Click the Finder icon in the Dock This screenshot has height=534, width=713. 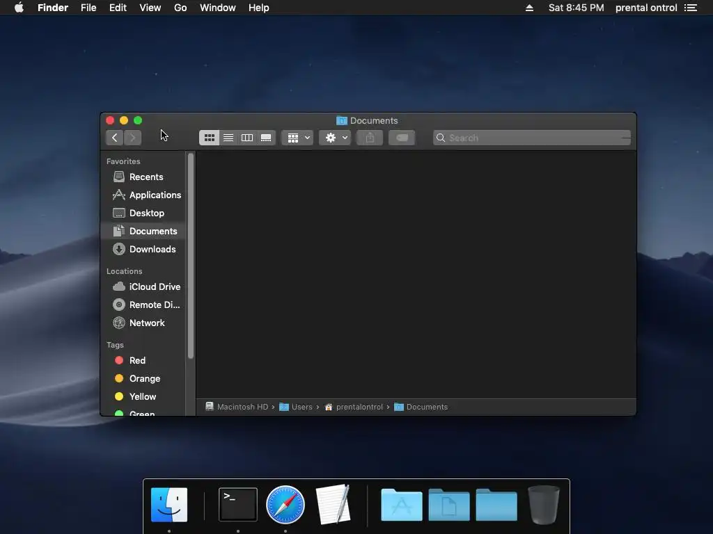[x=169, y=505]
